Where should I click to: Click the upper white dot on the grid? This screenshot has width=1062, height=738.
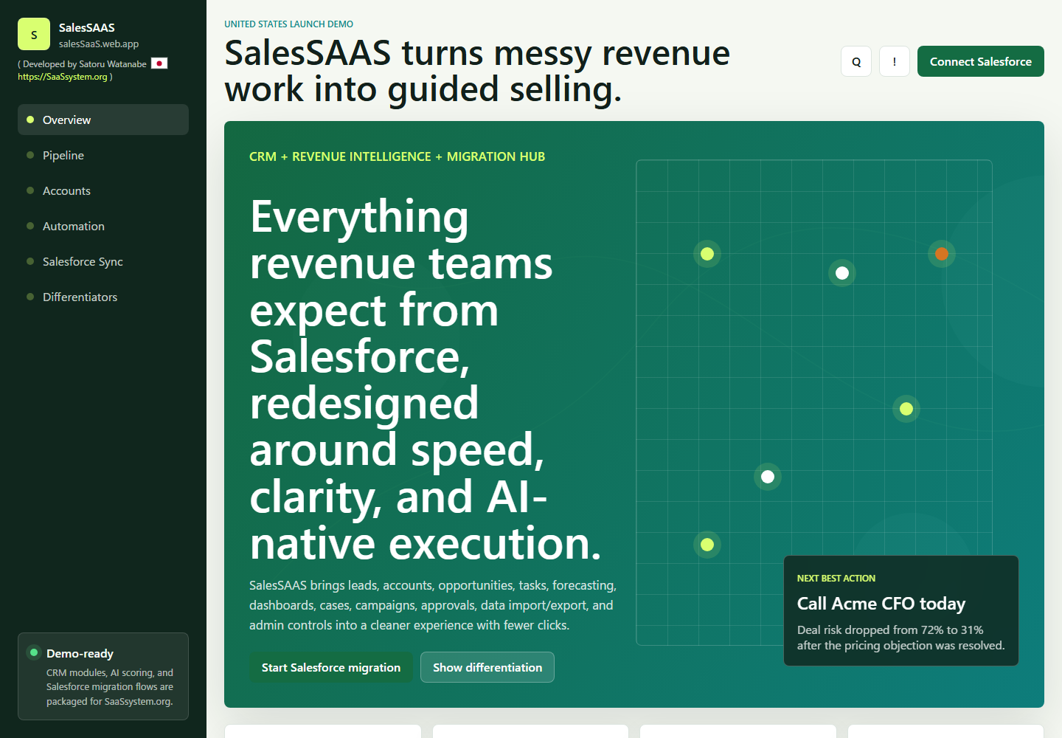(842, 273)
